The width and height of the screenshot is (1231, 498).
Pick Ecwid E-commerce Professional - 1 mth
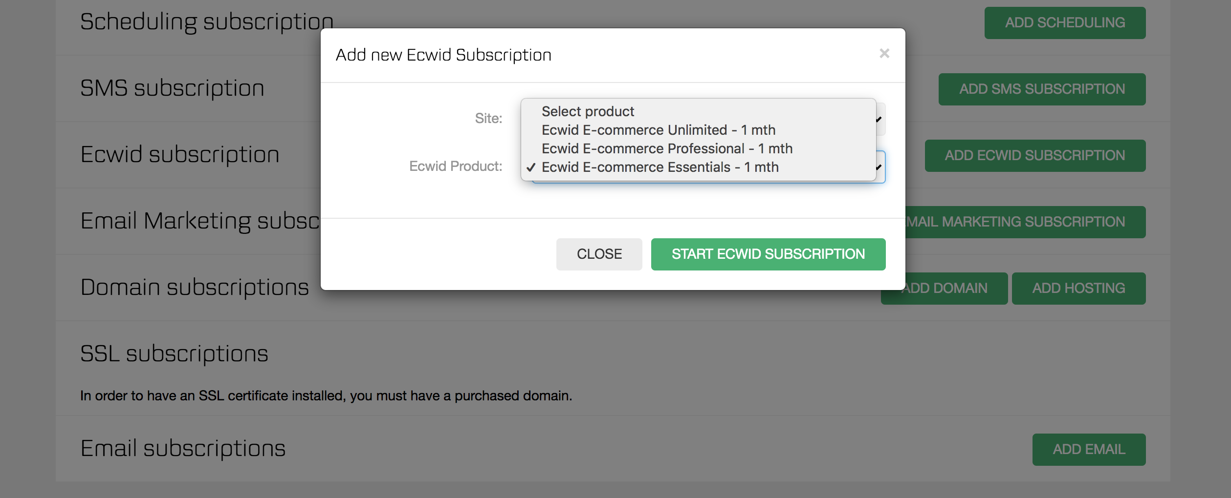click(x=667, y=149)
